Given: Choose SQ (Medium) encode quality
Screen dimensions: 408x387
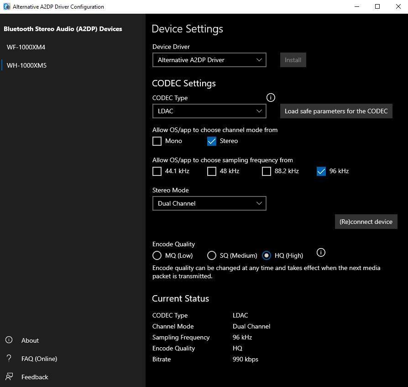Looking at the screenshot, I should (212, 255).
